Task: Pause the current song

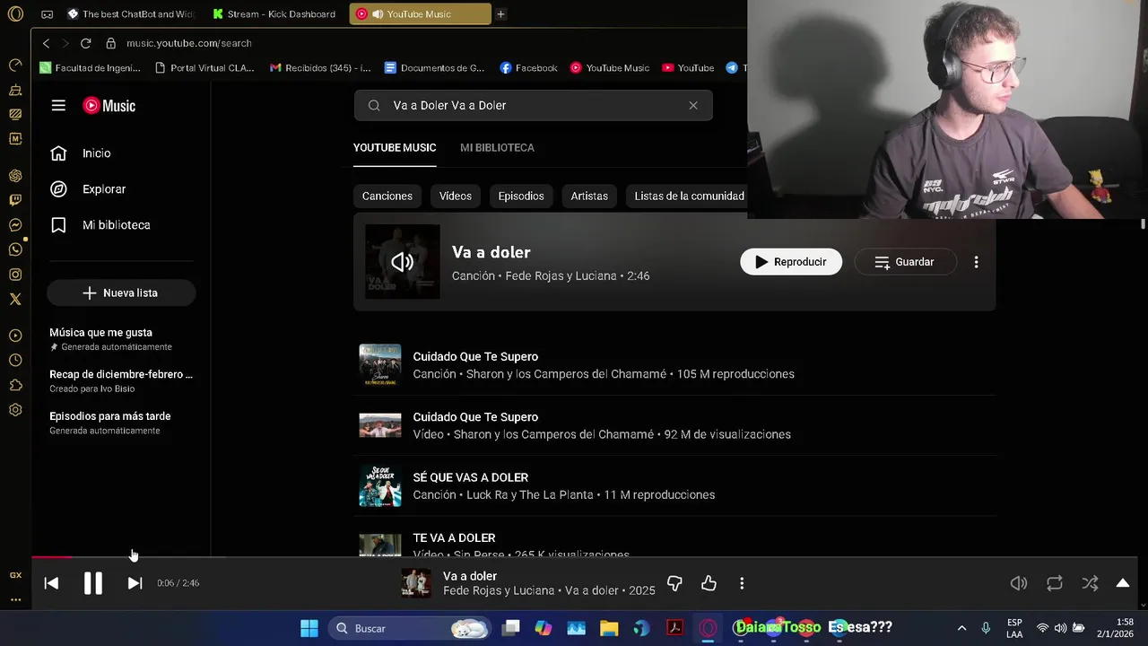Action: coord(93,583)
